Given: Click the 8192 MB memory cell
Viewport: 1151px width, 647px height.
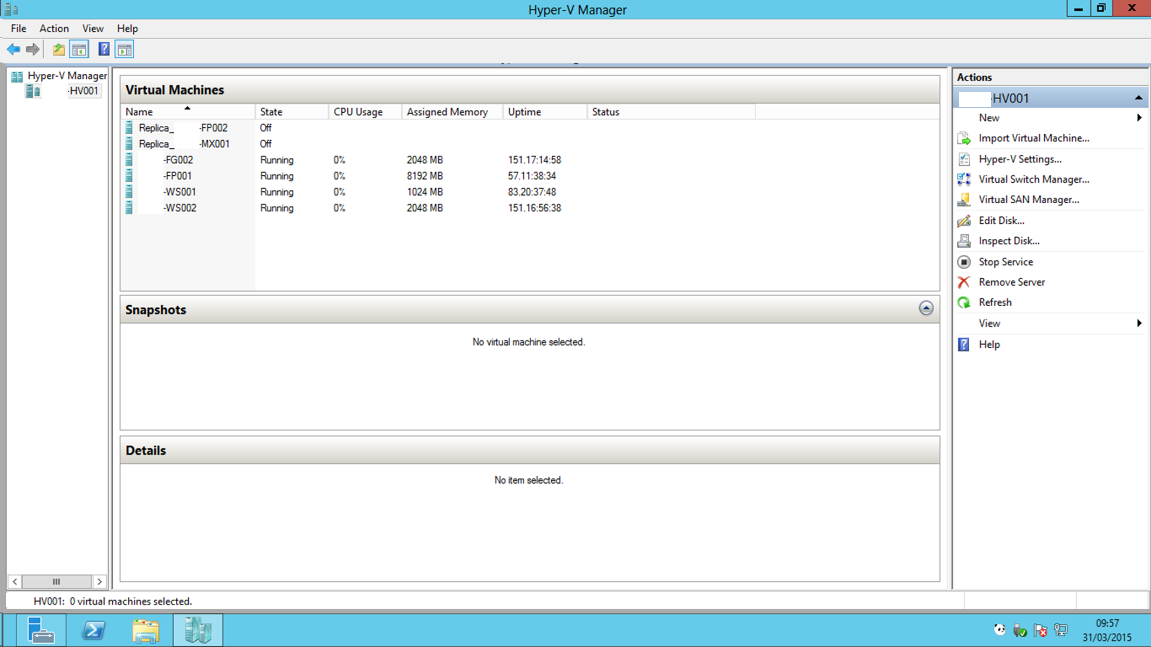Looking at the screenshot, I should 424,176.
